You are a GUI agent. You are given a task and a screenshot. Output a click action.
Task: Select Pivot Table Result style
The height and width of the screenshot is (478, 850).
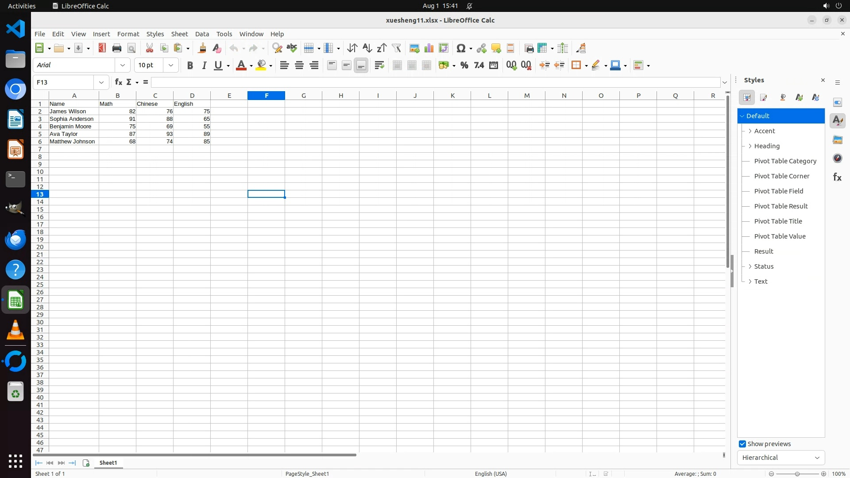click(x=780, y=206)
